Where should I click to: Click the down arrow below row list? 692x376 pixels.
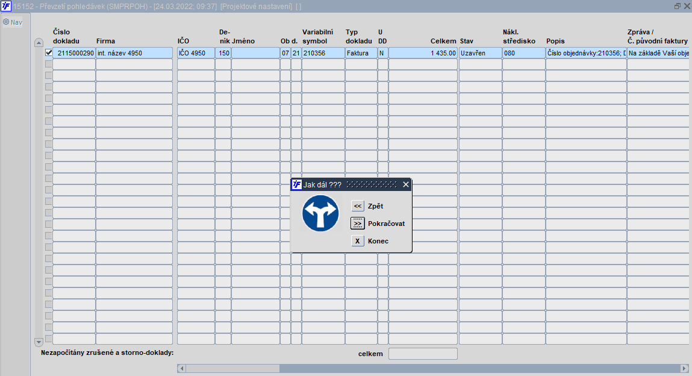tap(39, 342)
